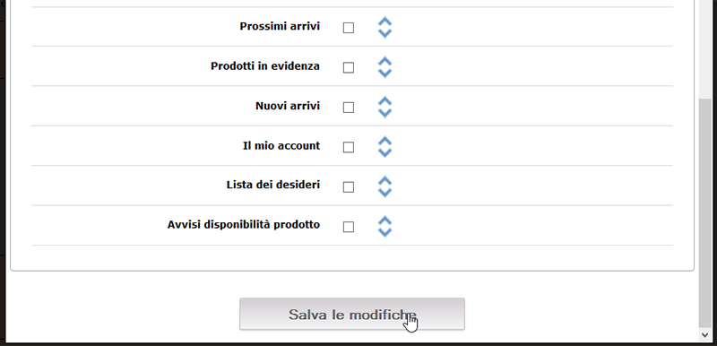The height and width of the screenshot is (346, 717).
Task: Move Prossimi arrivi up with arrow
Action: tap(385, 22)
